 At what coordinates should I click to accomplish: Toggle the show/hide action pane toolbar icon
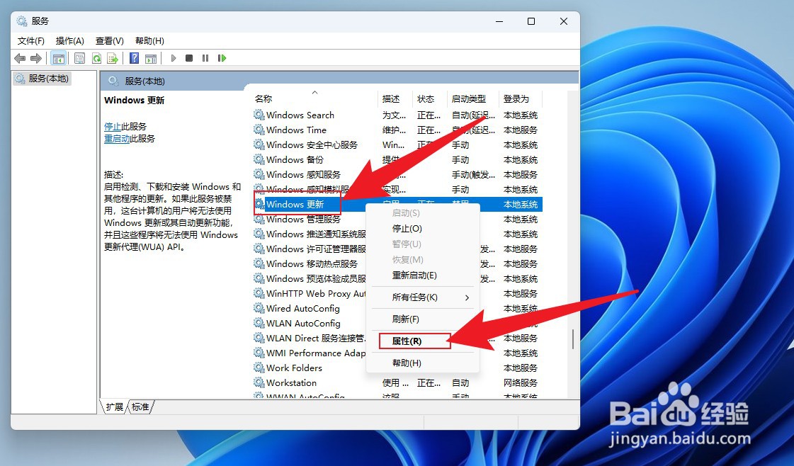click(x=150, y=58)
